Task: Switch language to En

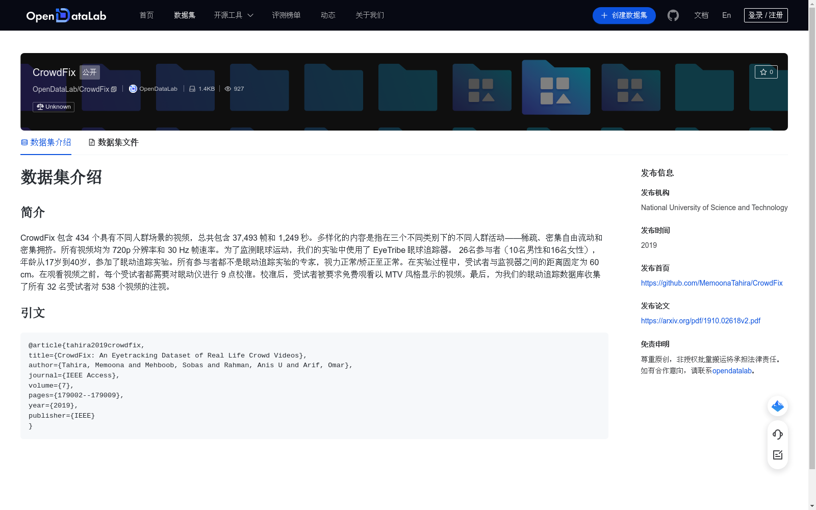Action: click(726, 15)
